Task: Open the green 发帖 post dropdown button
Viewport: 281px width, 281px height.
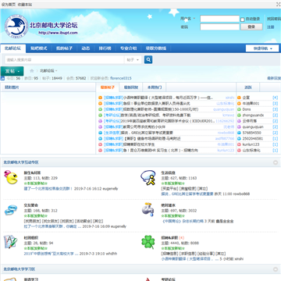Action: coord(12,71)
